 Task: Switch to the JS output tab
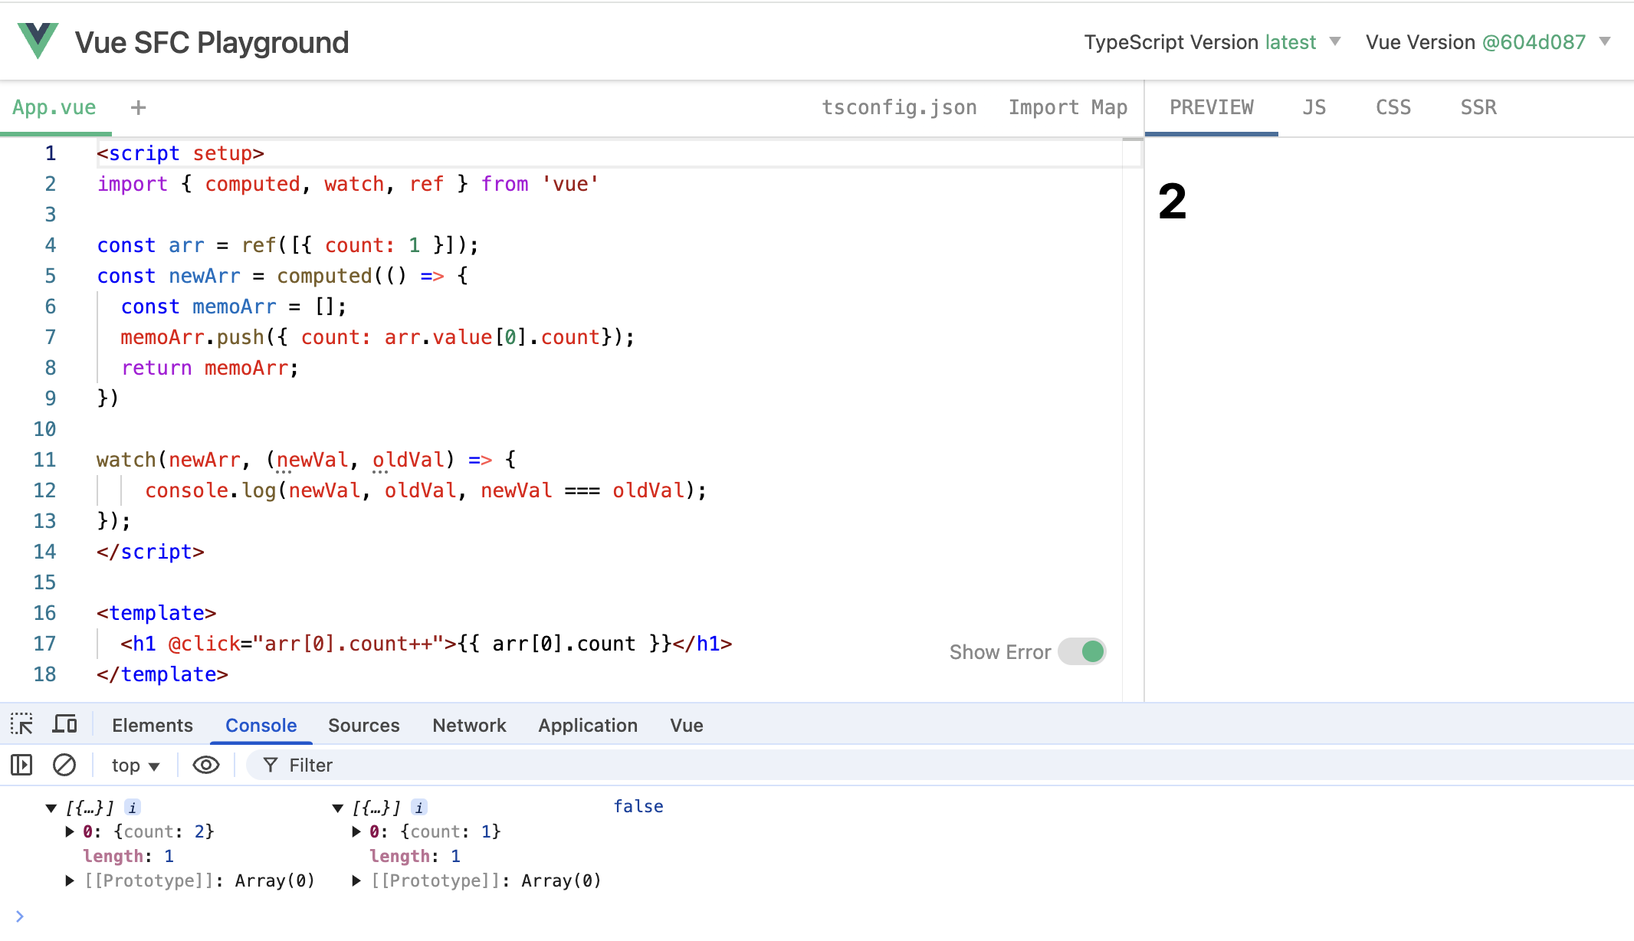click(1314, 108)
